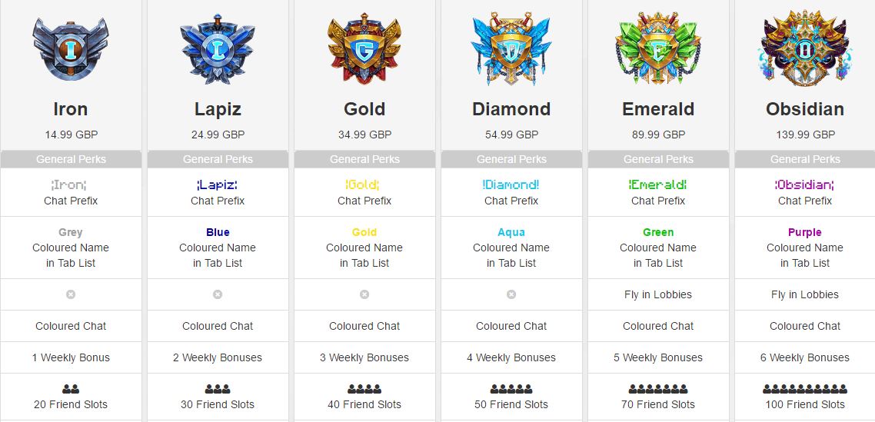Click the unavailable X icon in the Iron column

71,294
